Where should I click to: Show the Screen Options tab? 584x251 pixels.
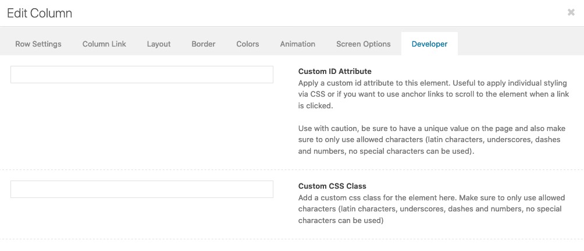(364, 44)
